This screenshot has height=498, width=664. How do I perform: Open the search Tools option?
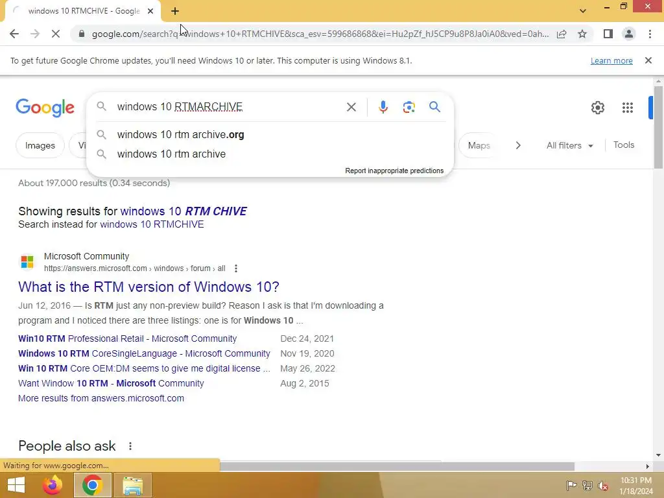pos(624,145)
